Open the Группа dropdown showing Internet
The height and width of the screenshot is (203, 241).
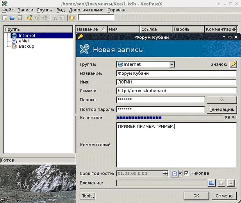[x=146, y=64]
